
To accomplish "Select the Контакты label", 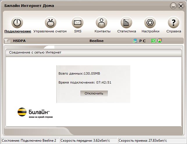I will 102,31.
